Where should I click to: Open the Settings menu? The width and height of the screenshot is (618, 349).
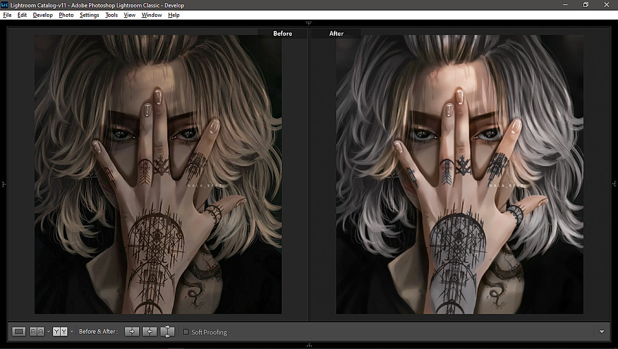(x=90, y=15)
